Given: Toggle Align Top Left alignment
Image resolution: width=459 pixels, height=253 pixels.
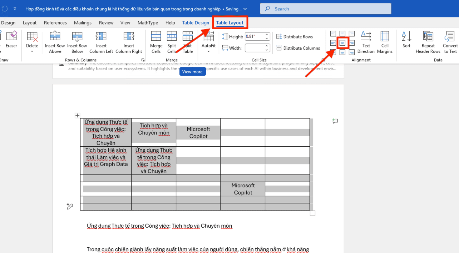Looking at the screenshot, I should pyautogui.click(x=333, y=33).
